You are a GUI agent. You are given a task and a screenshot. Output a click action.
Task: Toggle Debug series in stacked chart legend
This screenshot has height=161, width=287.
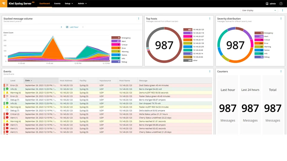pyautogui.click(x=116, y=62)
